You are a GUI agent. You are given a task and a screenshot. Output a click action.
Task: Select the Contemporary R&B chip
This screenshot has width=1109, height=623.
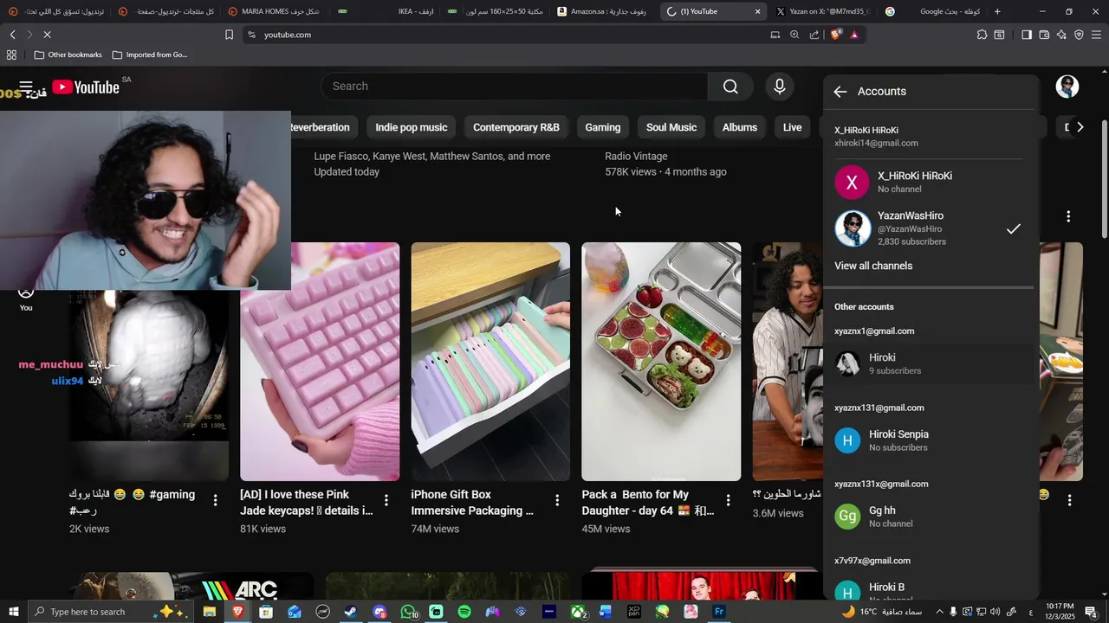[x=516, y=127]
